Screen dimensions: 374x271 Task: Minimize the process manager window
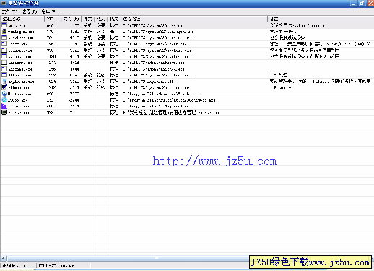[353, 4]
